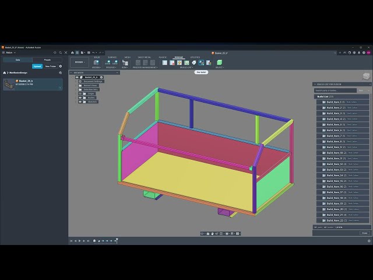
Task: Click the Save icon in the application bar
Action: coord(89,52)
